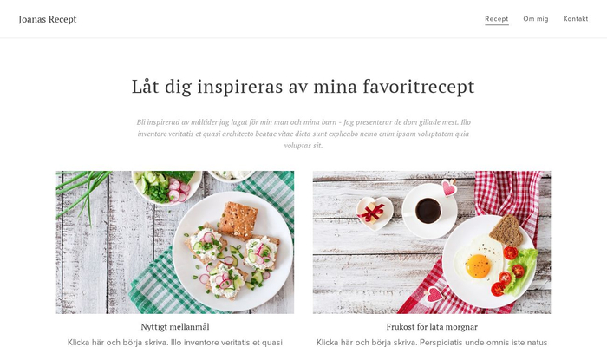Open the Joanas Recept site logo

click(x=47, y=19)
